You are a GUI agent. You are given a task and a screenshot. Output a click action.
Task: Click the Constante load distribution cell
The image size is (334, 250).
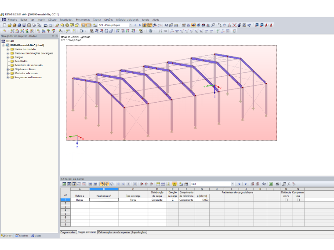(x=157, y=200)
